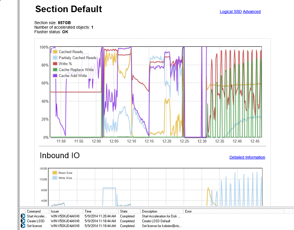Open the Advanced link
Viewport: 294px width, 230px height.
[x=251, y=12]
